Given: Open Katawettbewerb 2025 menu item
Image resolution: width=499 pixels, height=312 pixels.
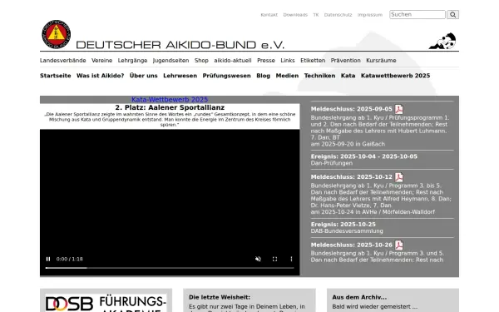Looking at the screenshot, I should [x=395, y=76].
